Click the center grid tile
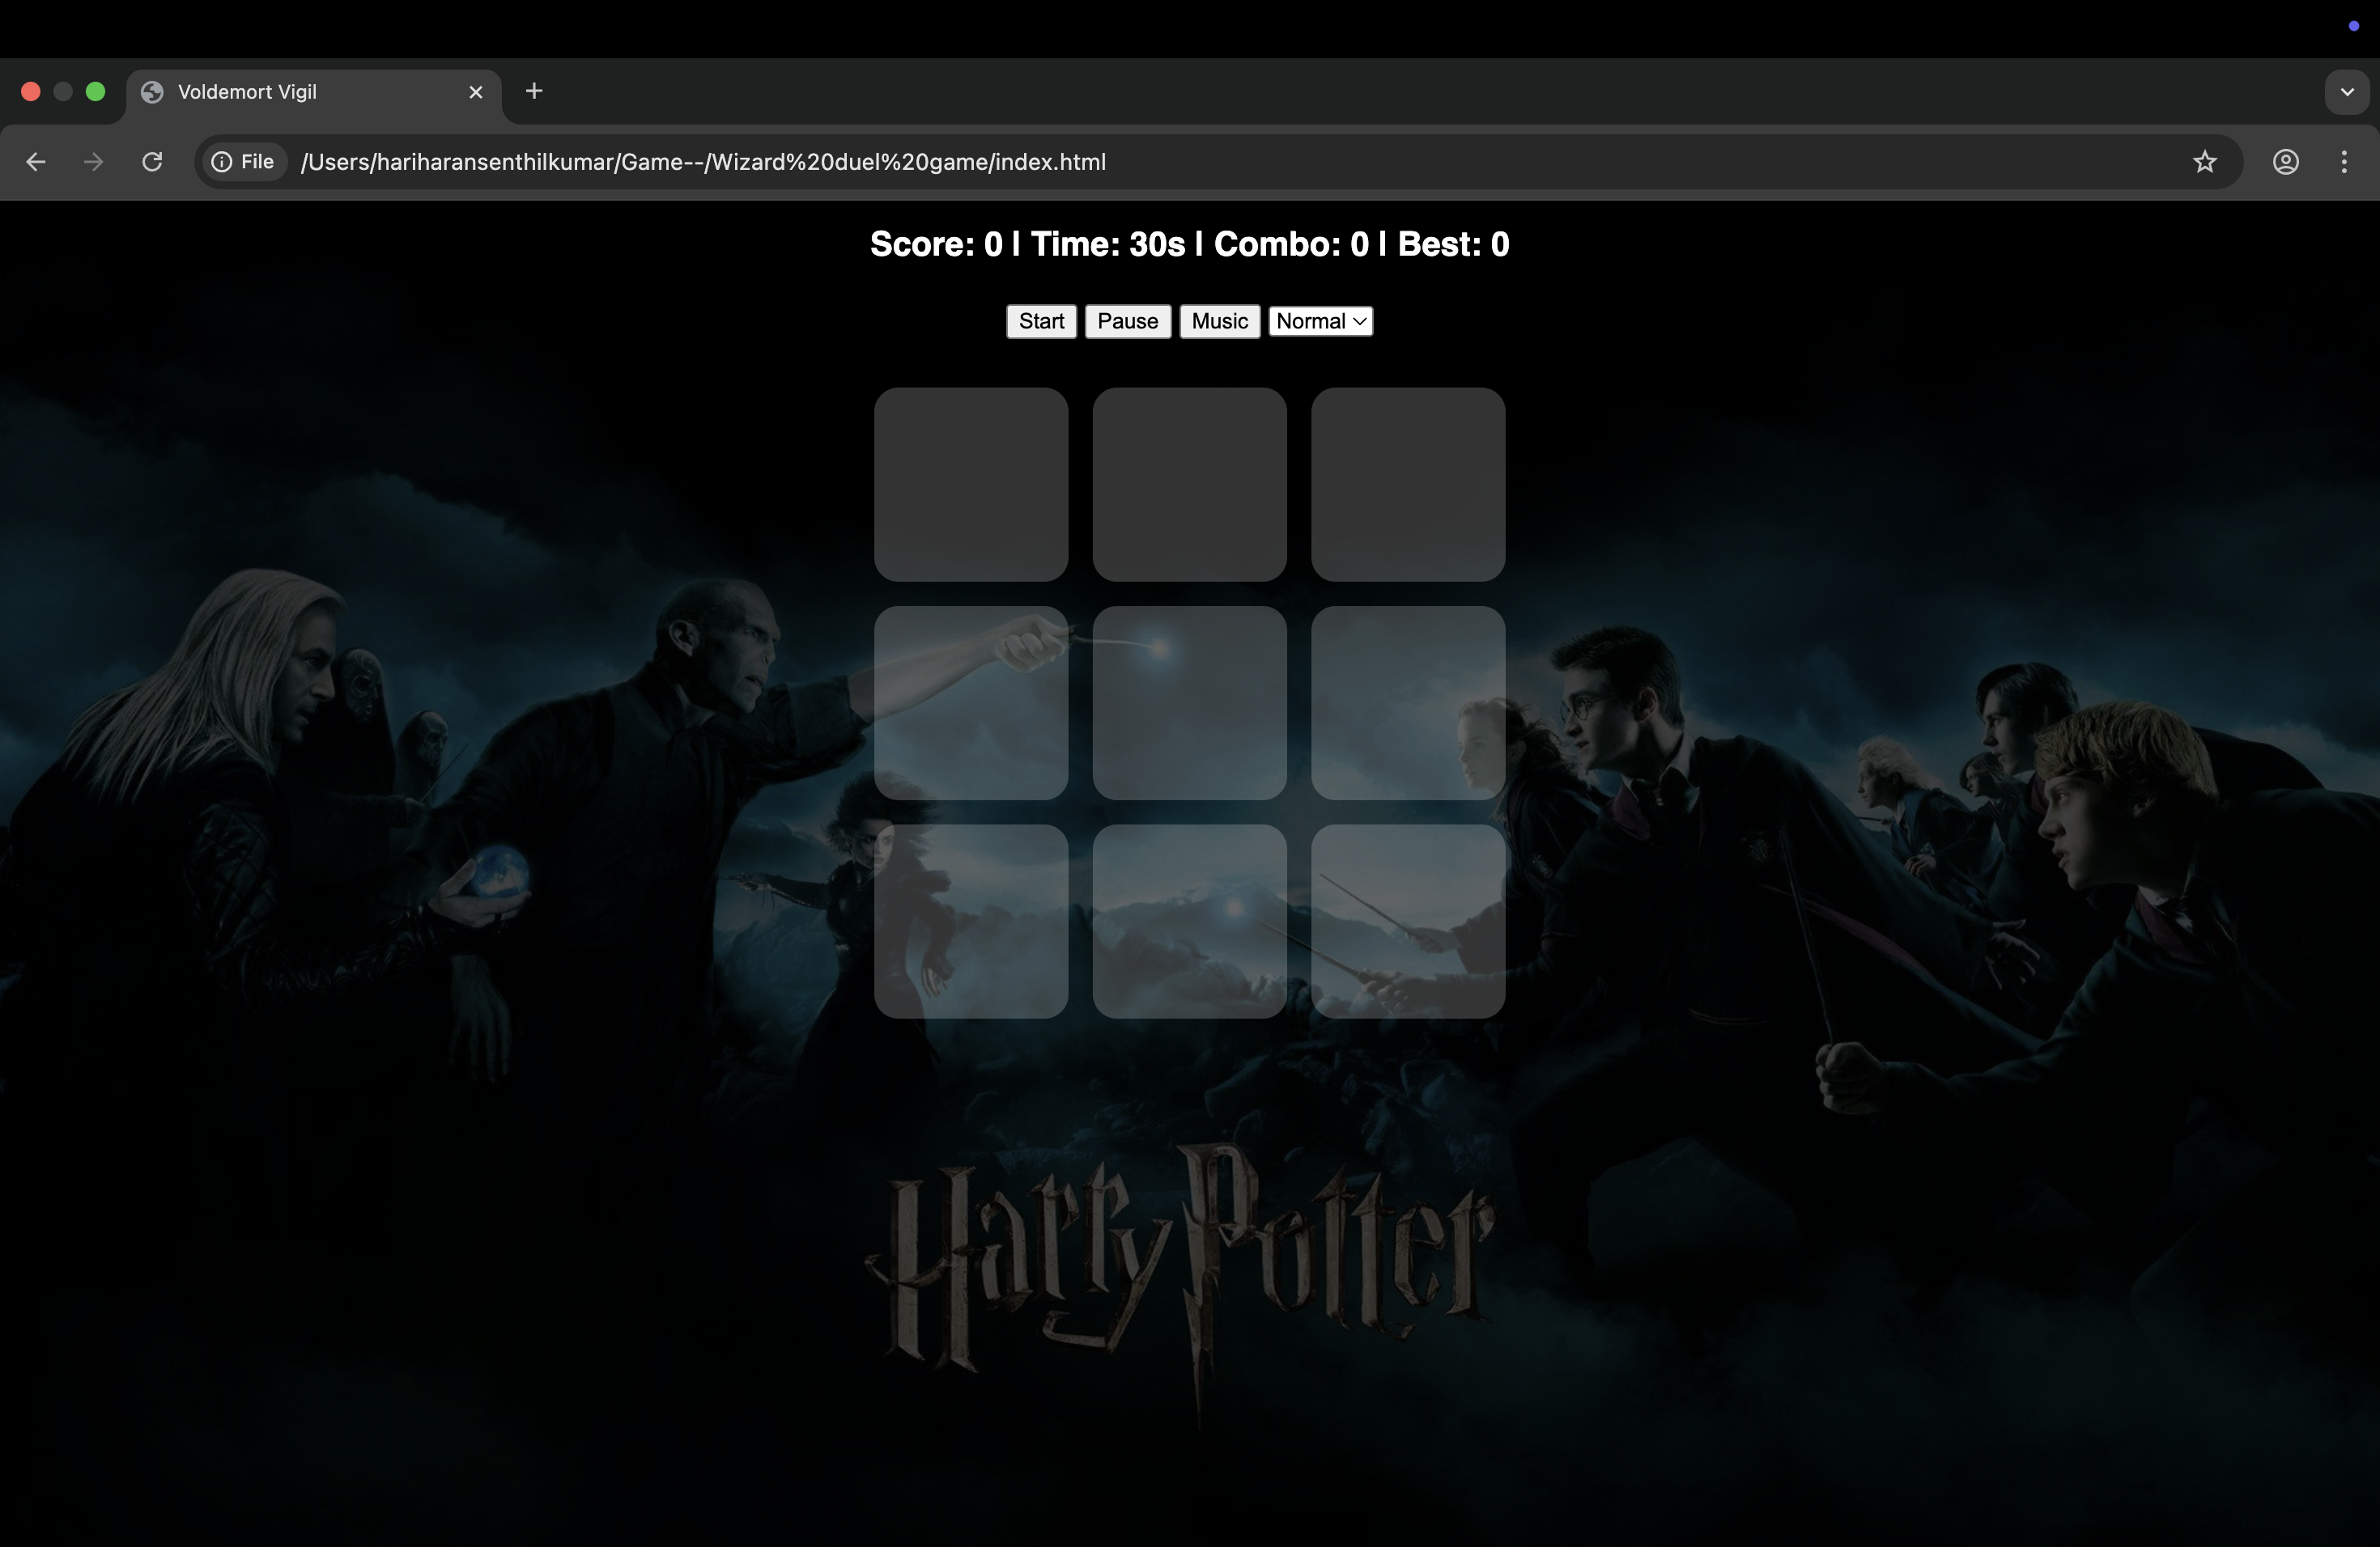Viewport: 2380px width, 1547px height. (x=1189, y=702)
